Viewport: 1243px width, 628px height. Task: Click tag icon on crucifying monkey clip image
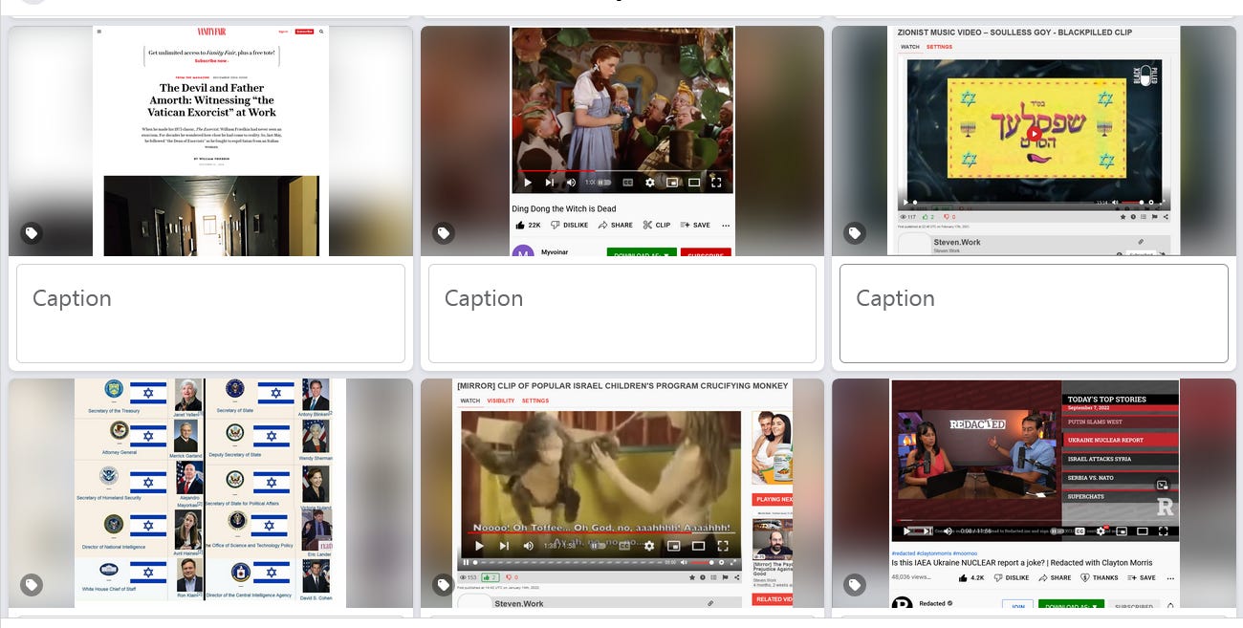(x=444, y=585)
